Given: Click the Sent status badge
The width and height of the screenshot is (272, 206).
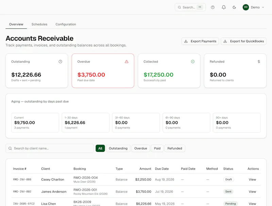Looking at the screenshot, I should point(228,191).
